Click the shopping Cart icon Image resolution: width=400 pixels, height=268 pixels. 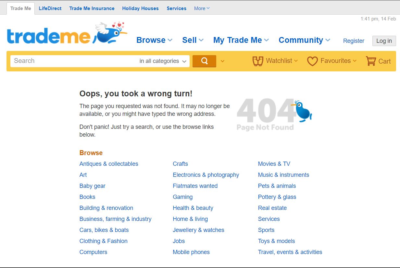(371, 61)
